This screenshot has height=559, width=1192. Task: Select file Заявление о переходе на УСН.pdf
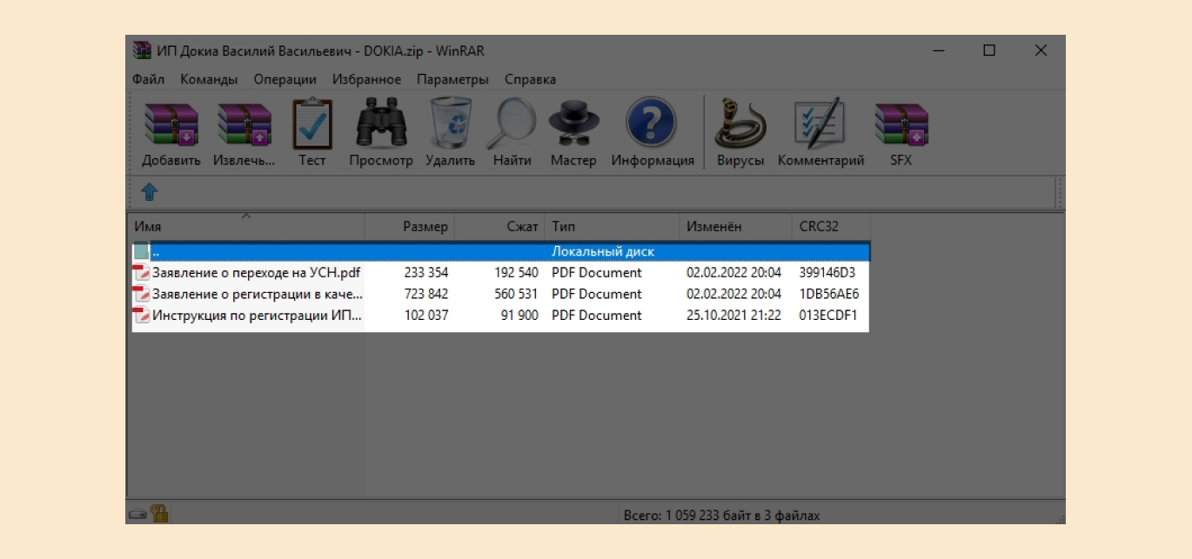(256, 273)
